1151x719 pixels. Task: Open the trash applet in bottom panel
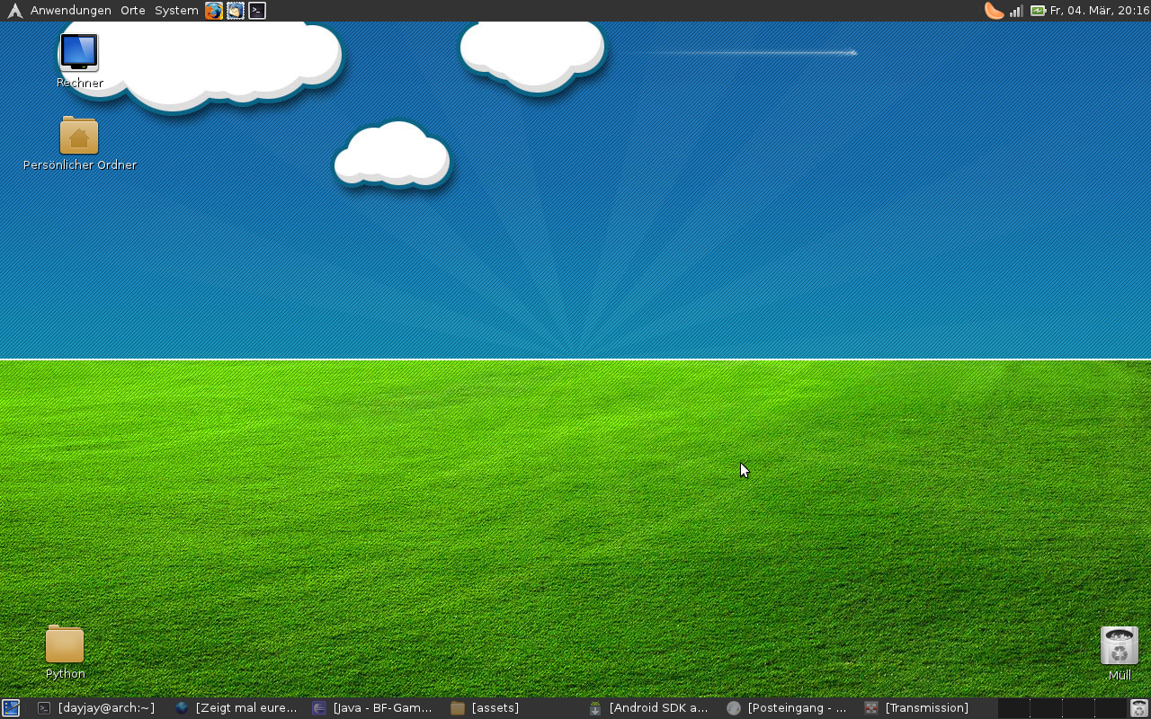1139,708
